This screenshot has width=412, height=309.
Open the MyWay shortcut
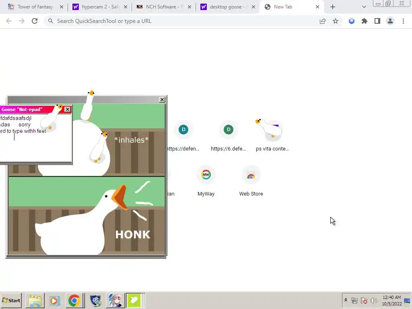click(x=206, y=181)
